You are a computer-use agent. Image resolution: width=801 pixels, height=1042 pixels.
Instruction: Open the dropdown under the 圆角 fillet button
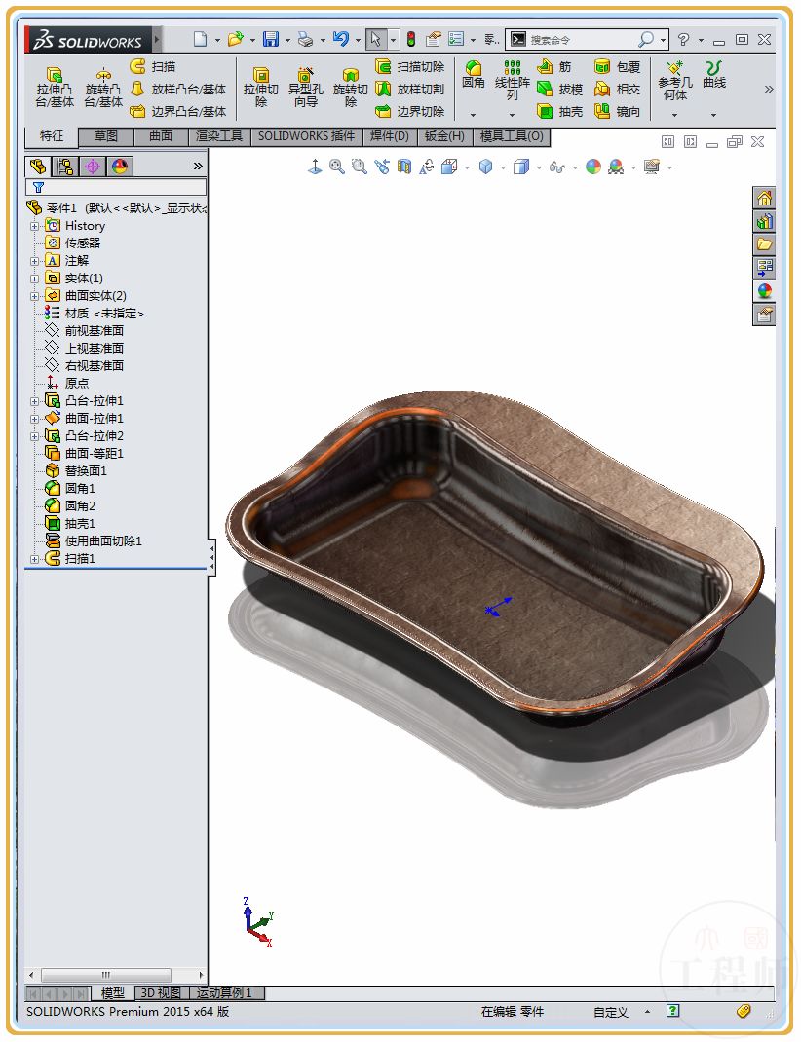coord(474,115)
